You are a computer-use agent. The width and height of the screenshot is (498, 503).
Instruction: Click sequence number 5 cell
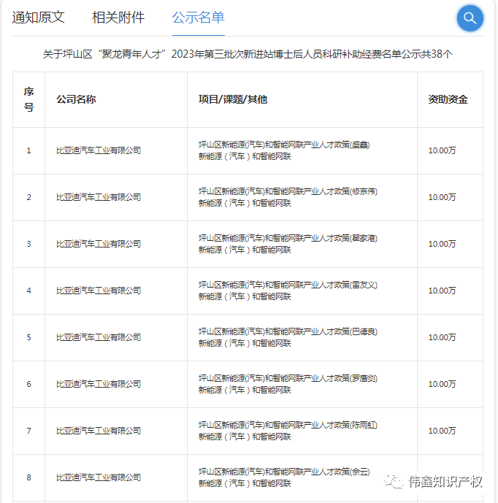pos(29,337)
